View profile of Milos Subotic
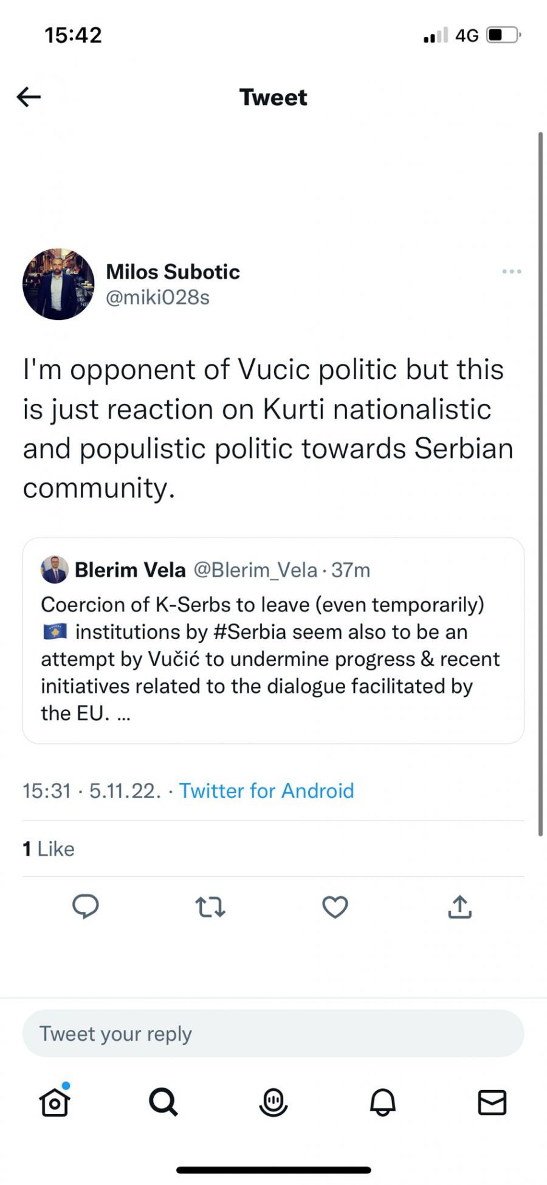The width and height of the screenshot is (547, 1185). coord(173,272)
